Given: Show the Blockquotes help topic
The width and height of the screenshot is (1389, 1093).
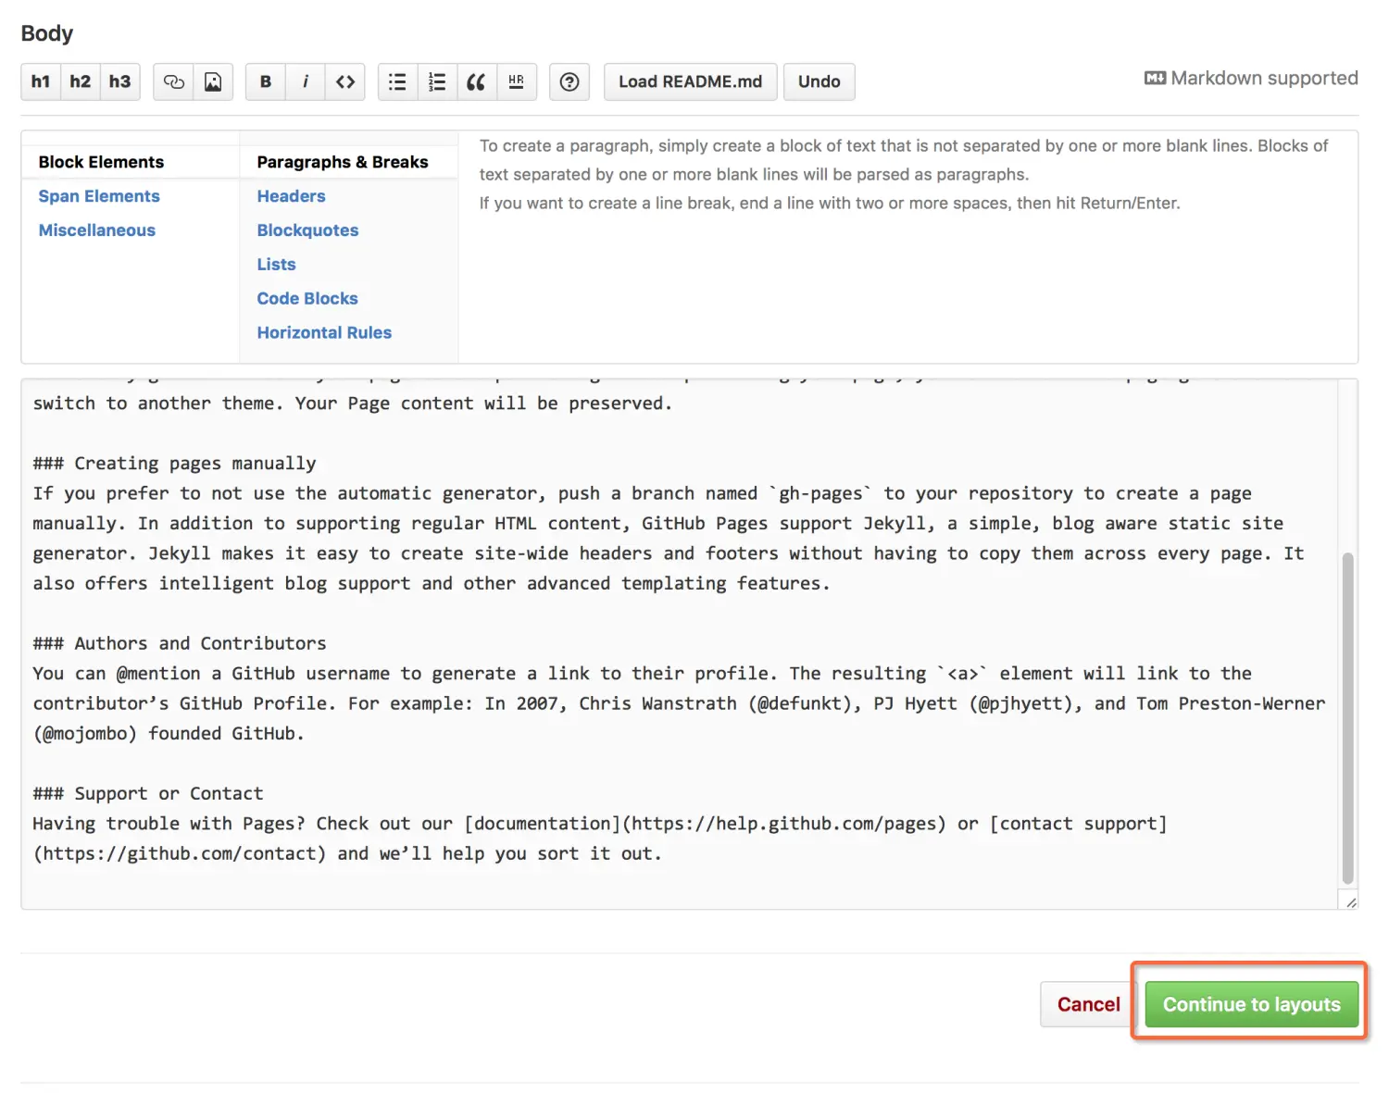Looking at the screenshot, I should click(x=307, y=230).
